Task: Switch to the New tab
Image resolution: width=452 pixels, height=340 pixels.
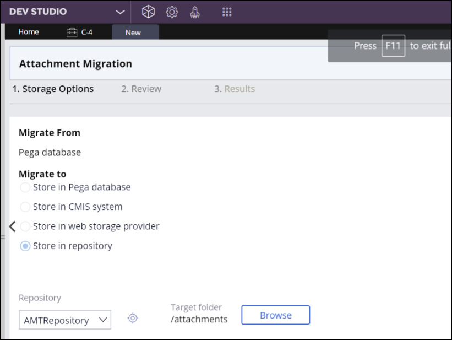Action: (133, 33)
